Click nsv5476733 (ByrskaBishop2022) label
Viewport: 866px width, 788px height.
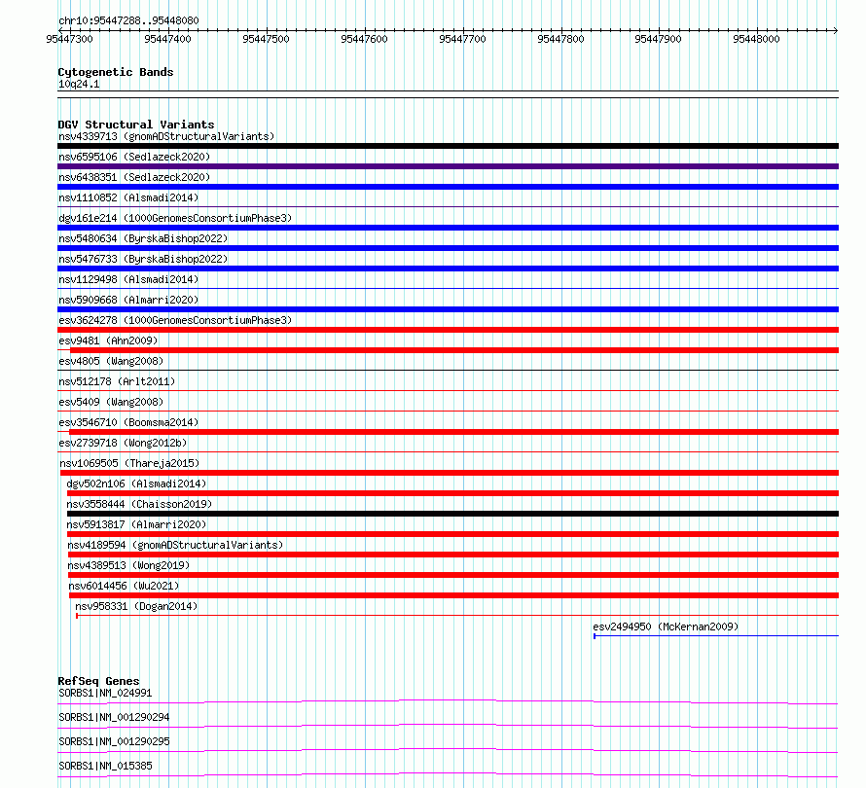pyautogui.click(x=143, y=259)
